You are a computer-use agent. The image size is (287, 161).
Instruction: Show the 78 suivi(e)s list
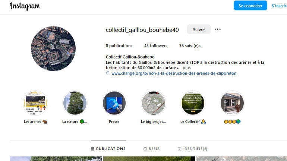click(x=190, y=46)
